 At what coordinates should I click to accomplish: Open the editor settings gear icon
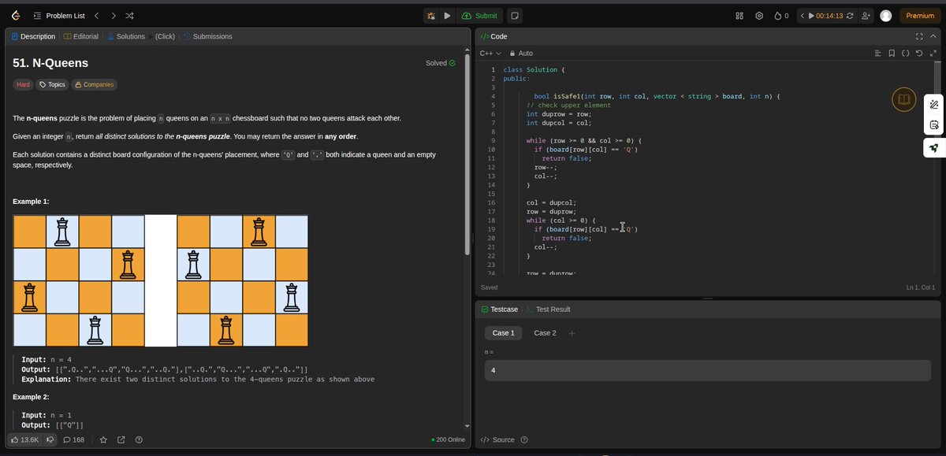(x=758, y=15)
